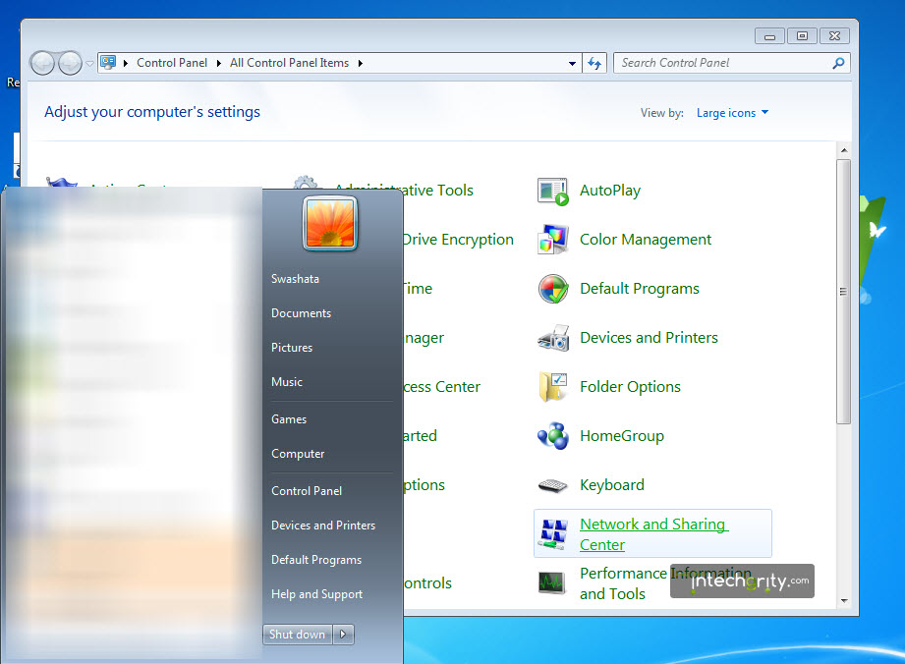Click the Control Panel breadcrumb segment
The height and width of the screenshot is (664, 905).
point(171,63)
